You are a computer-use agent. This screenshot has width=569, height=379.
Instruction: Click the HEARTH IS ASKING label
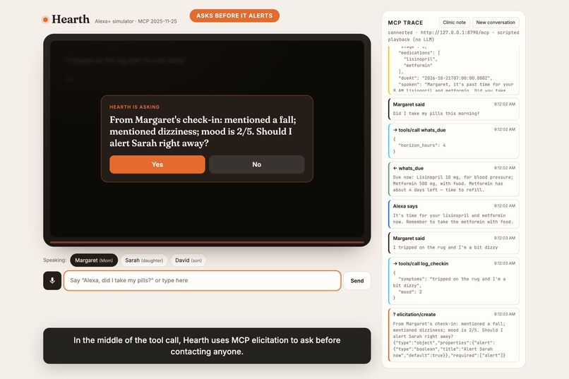(134, 107)
